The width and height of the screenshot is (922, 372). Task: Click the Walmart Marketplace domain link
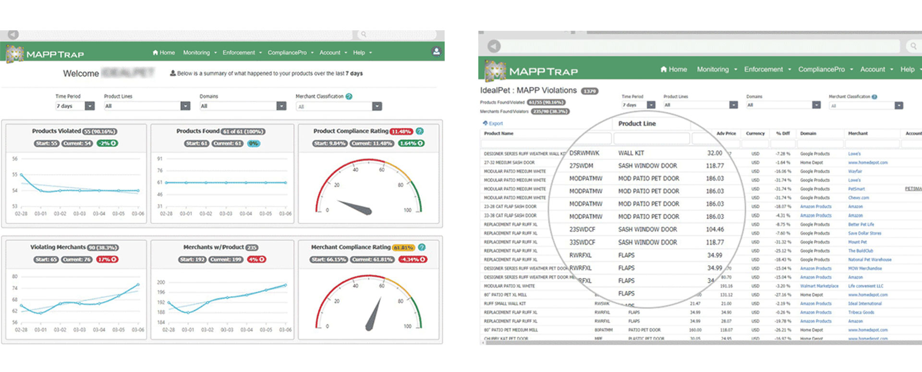pyautogui.click(x=819, y=286)
